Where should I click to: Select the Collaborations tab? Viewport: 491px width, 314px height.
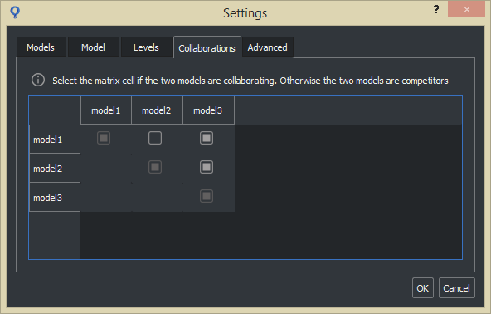tap(207, 47)
